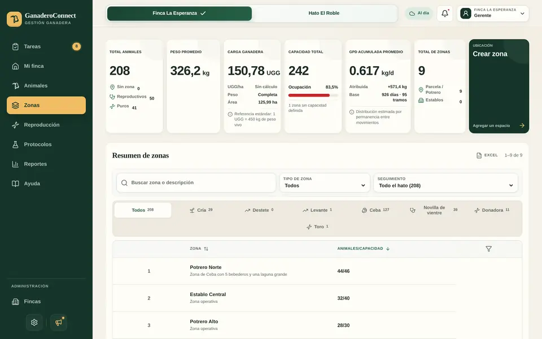The width and height of the screenshot is (542, 339).
Task: Click the Ocupación progress bar
Action: pyautogui.click(x=313, y=95)
